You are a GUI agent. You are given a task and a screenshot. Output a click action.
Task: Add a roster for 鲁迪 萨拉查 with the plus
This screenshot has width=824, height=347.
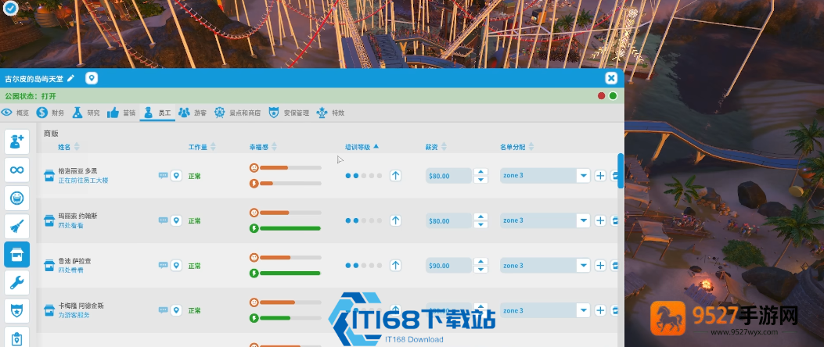click(x=600, y=266)
